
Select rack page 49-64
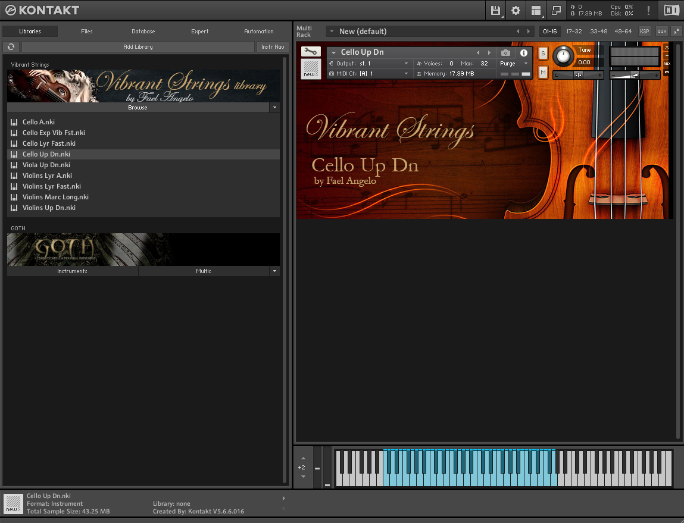click(x=623, y=32)
